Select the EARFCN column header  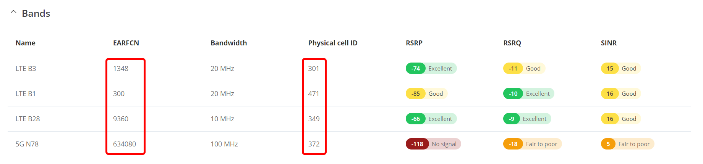point(126,43)
